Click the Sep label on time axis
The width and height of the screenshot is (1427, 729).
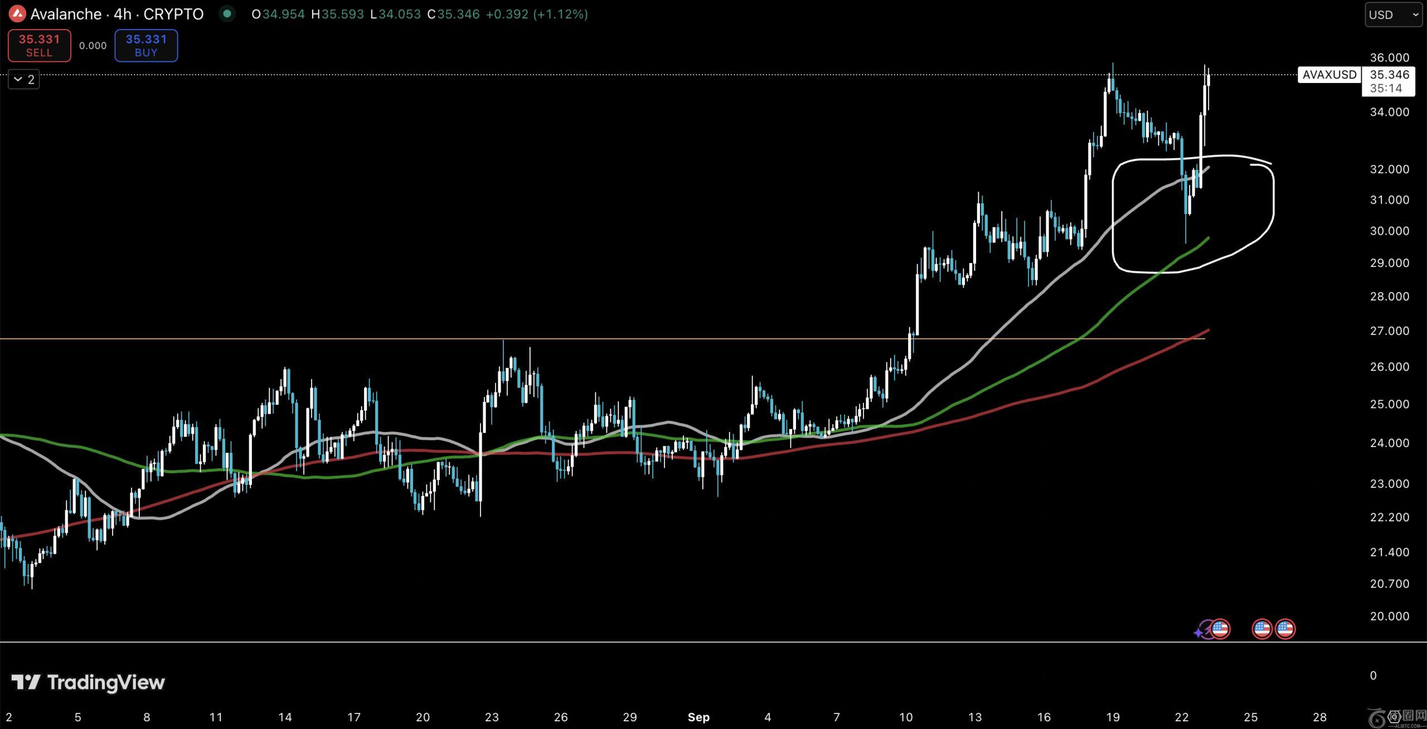(698, 717)
